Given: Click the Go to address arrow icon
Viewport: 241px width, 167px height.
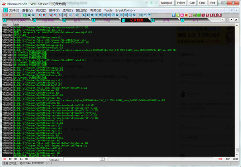Looking at the screenshot, I should tap(77, 15).
